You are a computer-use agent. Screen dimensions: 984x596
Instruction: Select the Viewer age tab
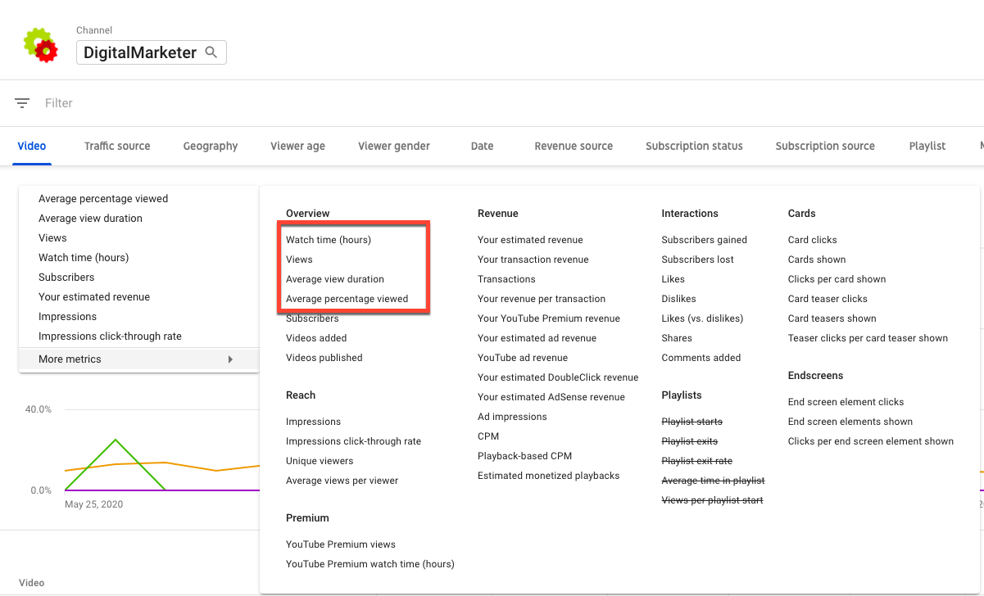pyautogui.click(x=297, y=146)
